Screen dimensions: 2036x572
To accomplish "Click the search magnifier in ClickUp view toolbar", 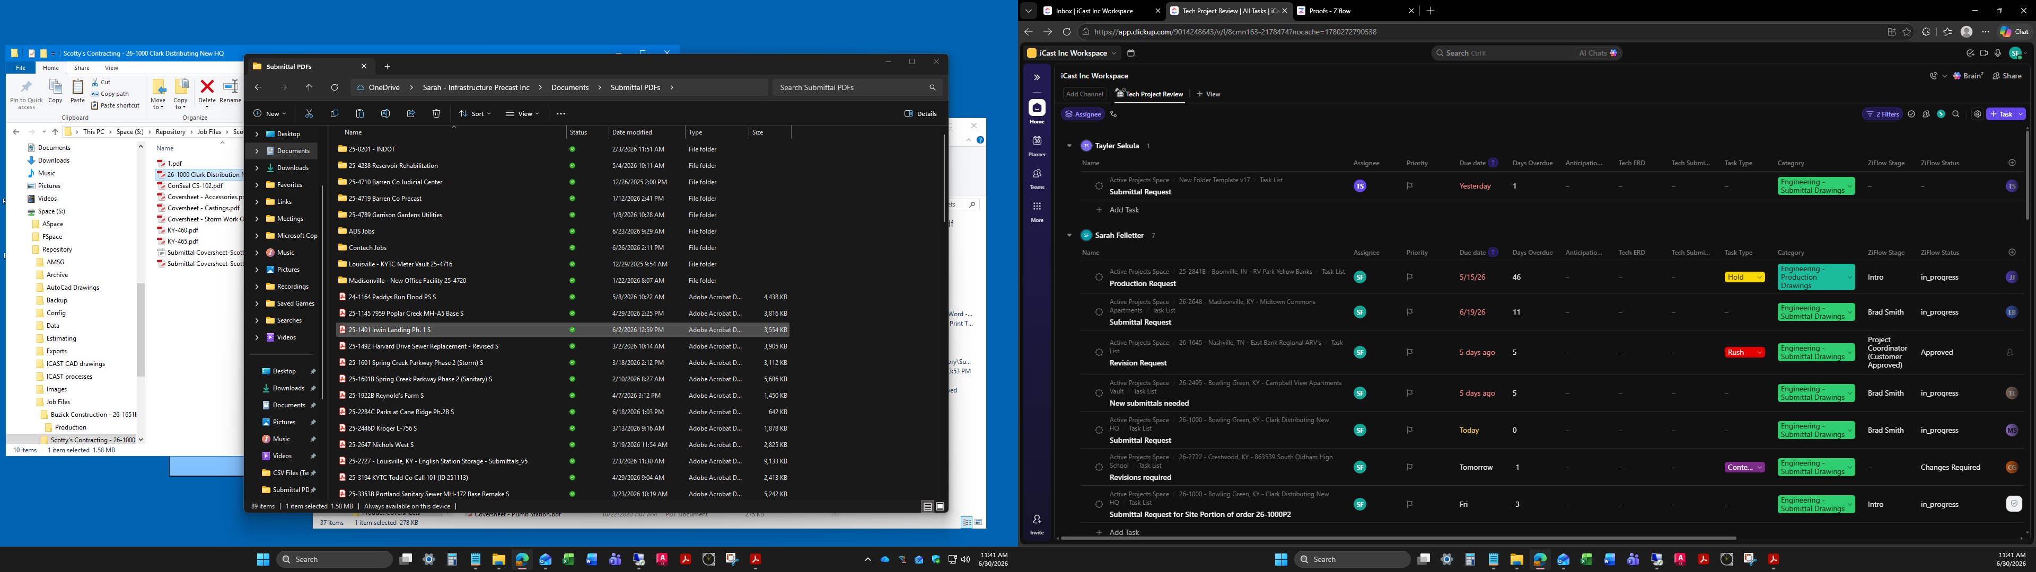I will 1956,114.
